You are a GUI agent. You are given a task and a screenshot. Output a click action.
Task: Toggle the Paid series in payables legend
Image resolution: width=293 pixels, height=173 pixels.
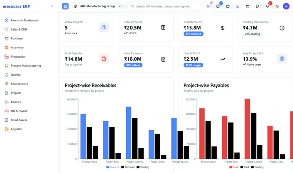tap(245, 167)
